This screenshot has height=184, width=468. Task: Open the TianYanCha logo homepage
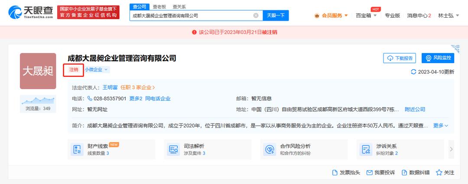31,12
